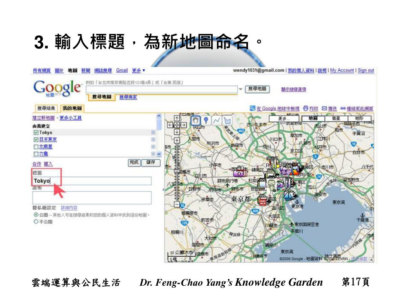This screenshot has width=401, height=301.
Task: Select the draw shape polygon tool
Action: point(227,120)
